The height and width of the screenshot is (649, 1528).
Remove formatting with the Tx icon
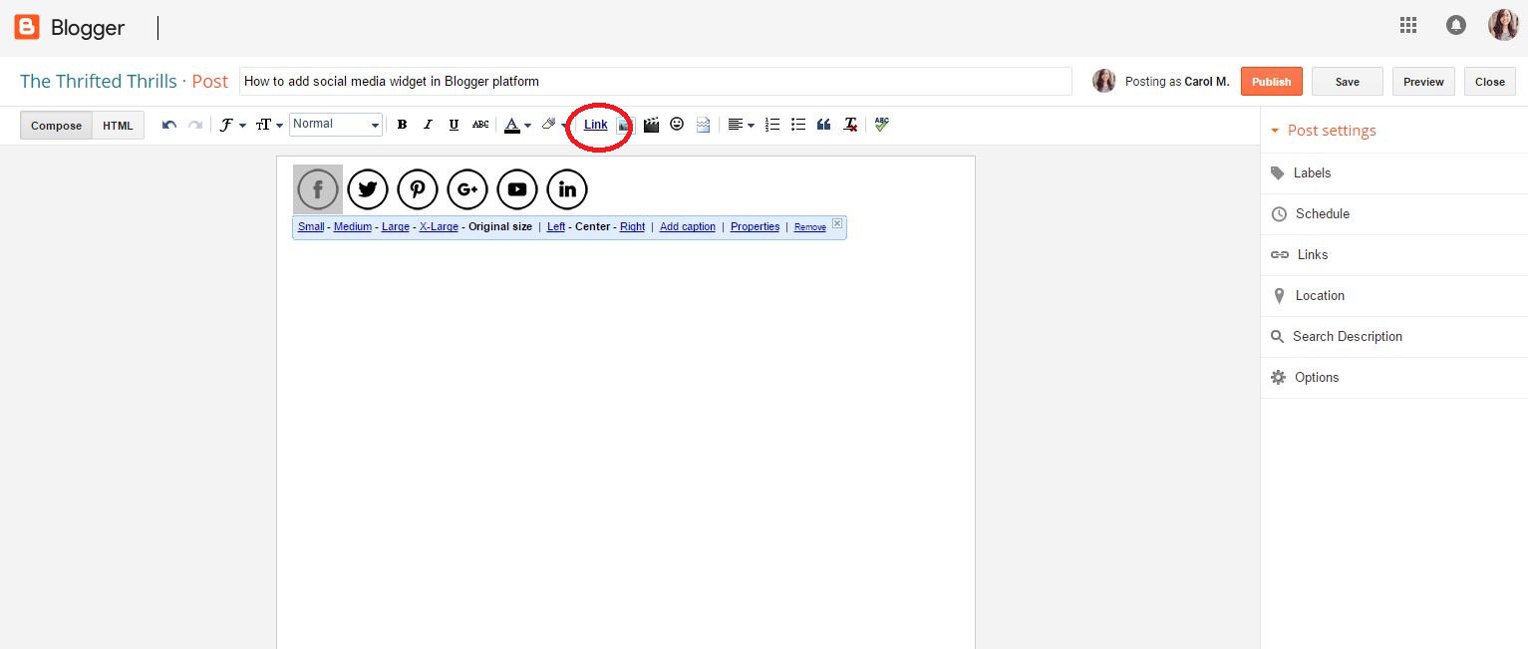[849, 124]
